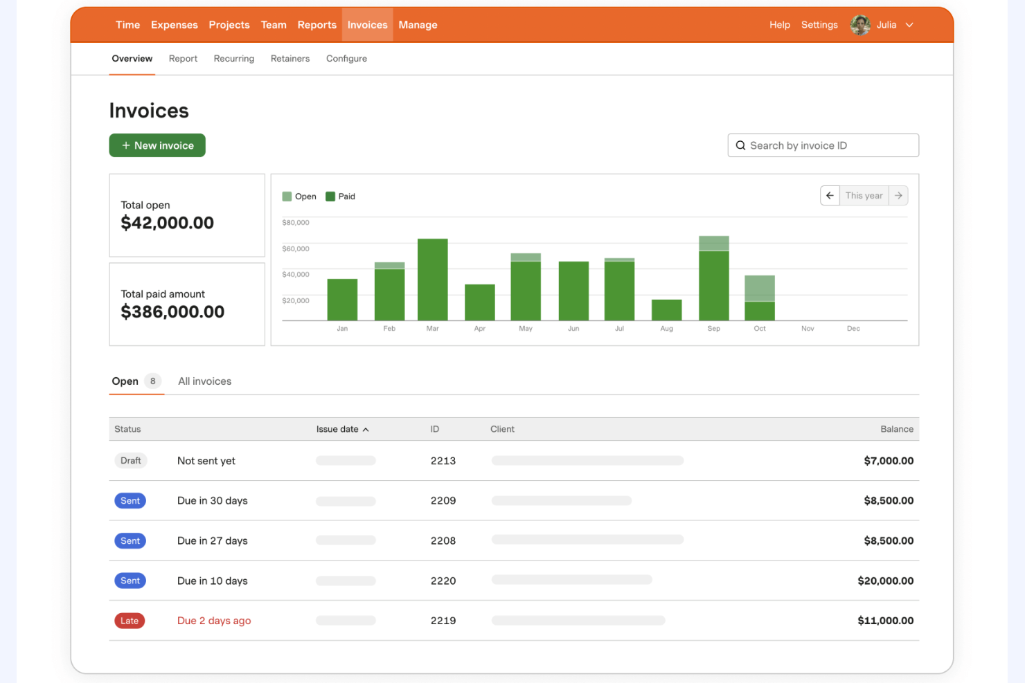
Task: Switch to the All invoices tab
Action: point(204,381)
